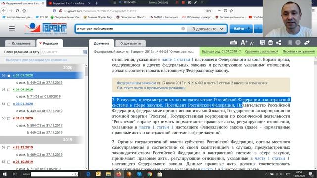The height and width of the screenshot is (178, 317).
Task: Open 'N 504-ФЗ от 31.12.2017' link
Action: click(x=45, y=125)
